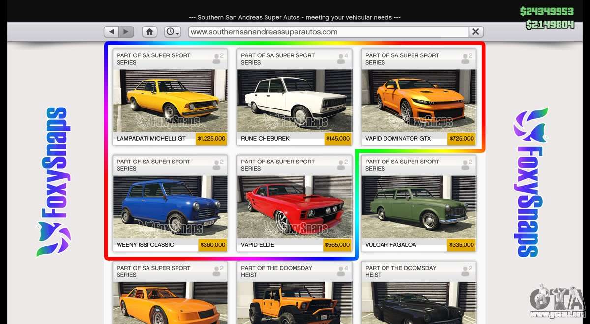Click the WEENY ISSI CLASSIC name label
Image resolution: width=590 pixels, height=324 pixels.
(x=145, y=245)
